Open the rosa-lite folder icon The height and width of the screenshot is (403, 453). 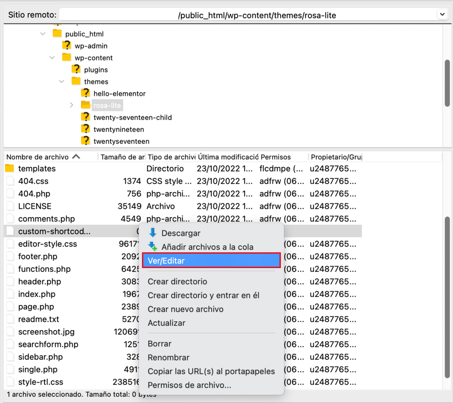pyautogui.click(x=86, y=105)
